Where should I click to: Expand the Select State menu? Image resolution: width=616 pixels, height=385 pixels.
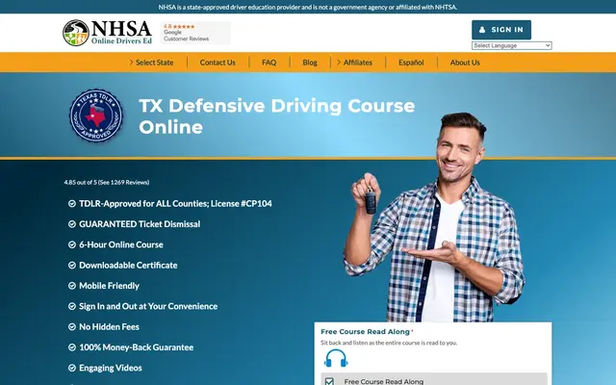(152, 63)
